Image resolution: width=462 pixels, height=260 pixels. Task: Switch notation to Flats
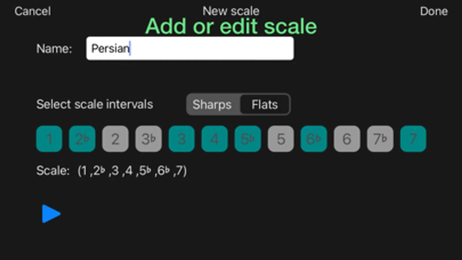click(265, 104)
